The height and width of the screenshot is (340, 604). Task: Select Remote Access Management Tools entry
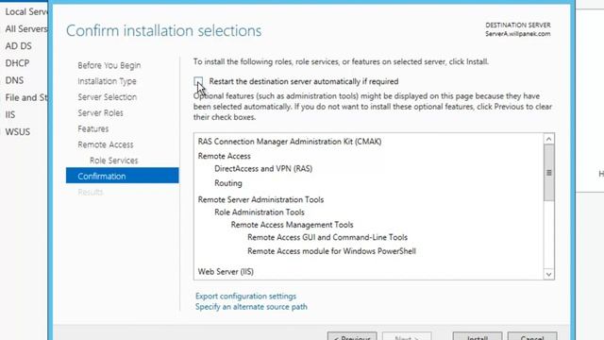pyautogui.click(x=292, y=225)
